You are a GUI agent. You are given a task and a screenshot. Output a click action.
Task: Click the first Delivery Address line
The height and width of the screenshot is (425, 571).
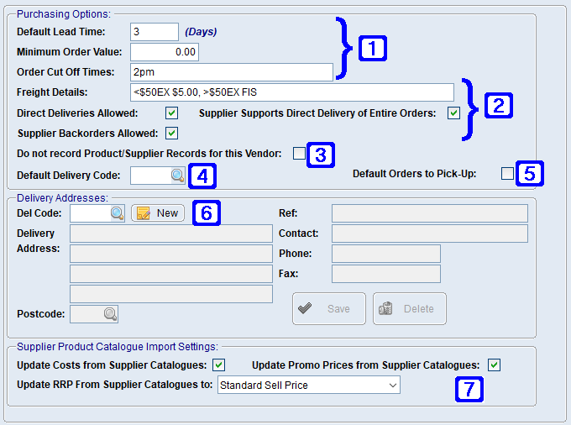point(171,233)
